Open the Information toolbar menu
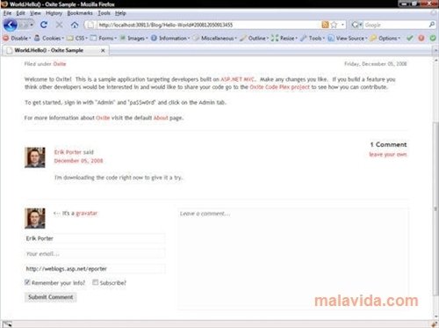Screen dimensions: 439x328 [170, 38]
